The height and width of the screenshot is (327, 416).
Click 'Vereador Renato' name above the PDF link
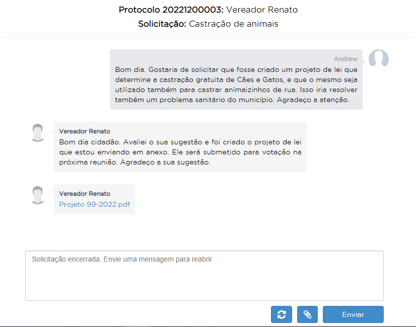[85, 194]
